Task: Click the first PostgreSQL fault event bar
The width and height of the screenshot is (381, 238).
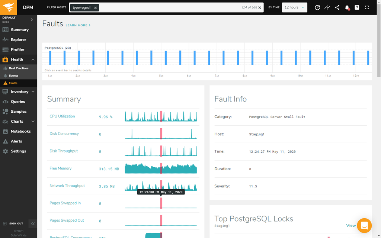Action: click(50, 58)
